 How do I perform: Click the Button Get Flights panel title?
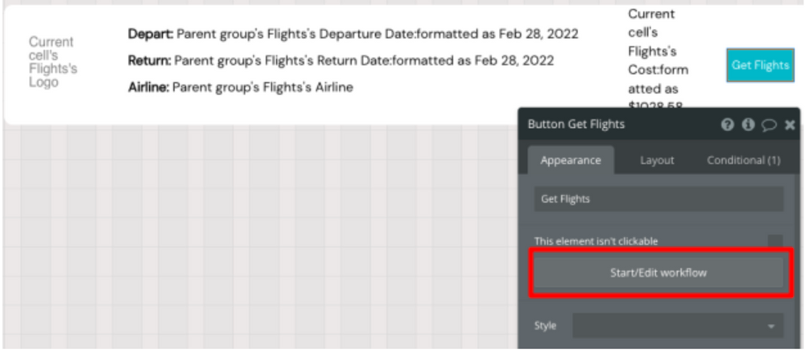click(x=576, y=125)
